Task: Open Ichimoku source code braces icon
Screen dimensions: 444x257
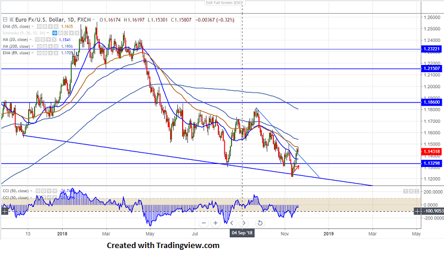Action: click(66, 33)
